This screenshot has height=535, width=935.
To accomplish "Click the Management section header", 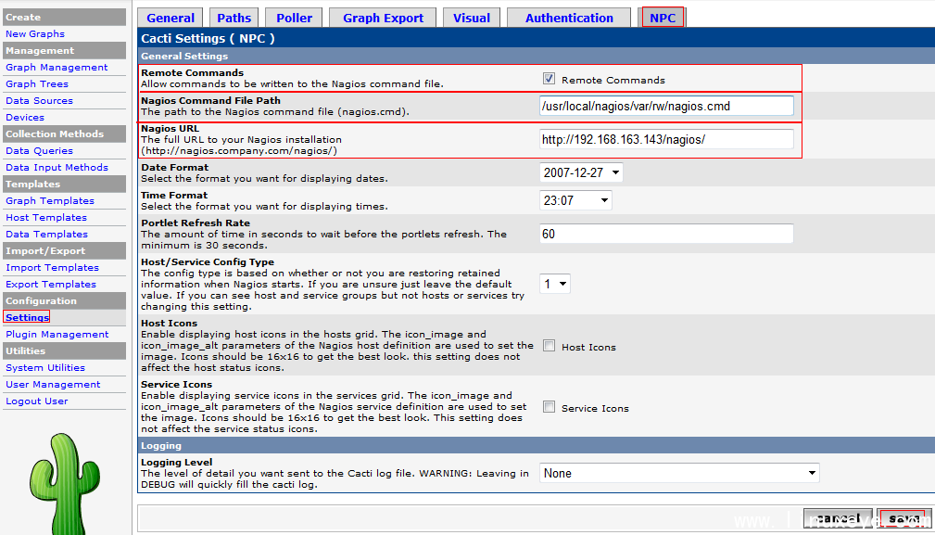I will tap(64, 51).
